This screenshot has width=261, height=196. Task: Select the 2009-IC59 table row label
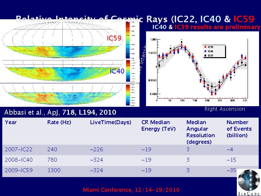19,171
